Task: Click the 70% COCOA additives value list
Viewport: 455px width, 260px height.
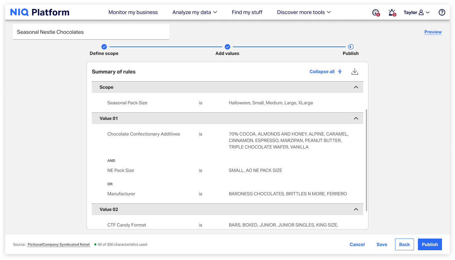Action: pos(289,140)
